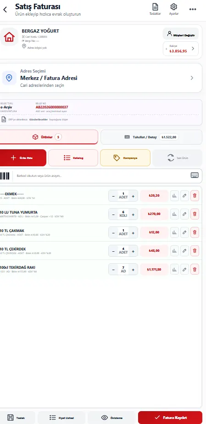
Task: Delete the 10 TL ÇEKİRDEK line
Action: pos(195,251)
